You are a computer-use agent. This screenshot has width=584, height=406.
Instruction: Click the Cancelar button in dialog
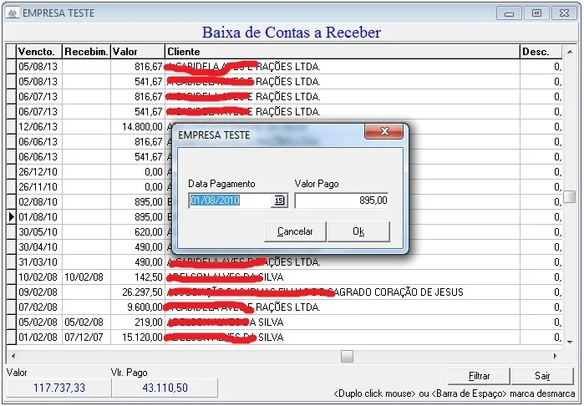coord(295,231)
